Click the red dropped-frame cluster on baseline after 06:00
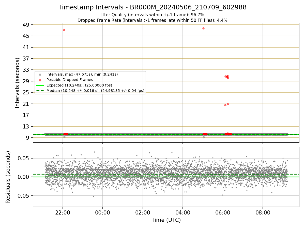The image size is (305, 229). click(228, 134)
